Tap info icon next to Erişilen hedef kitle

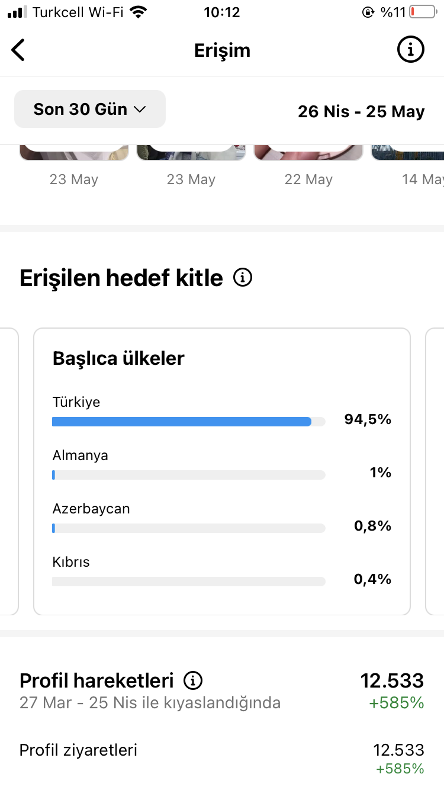tap(243, 277)
